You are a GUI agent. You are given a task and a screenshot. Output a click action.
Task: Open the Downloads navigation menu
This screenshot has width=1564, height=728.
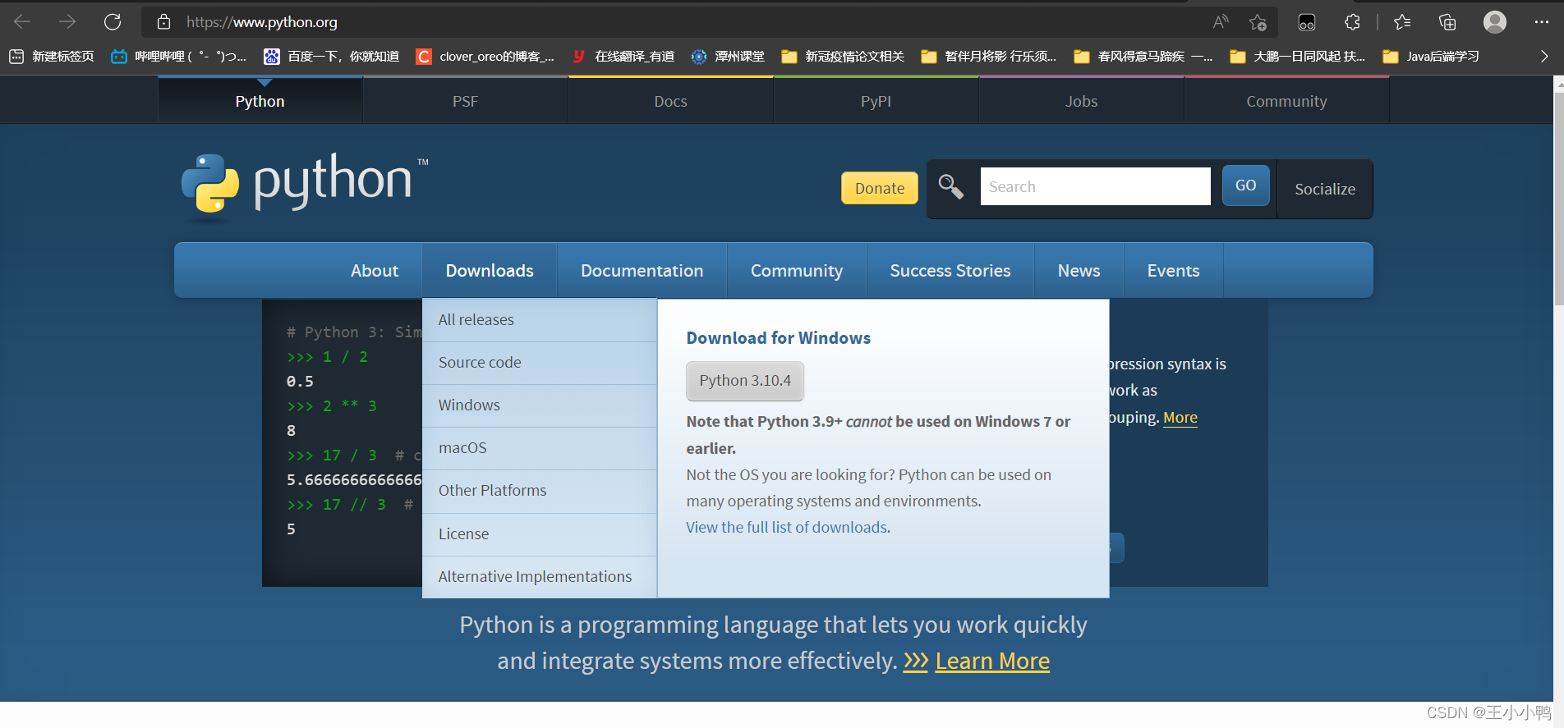click(x=490, y=270)
